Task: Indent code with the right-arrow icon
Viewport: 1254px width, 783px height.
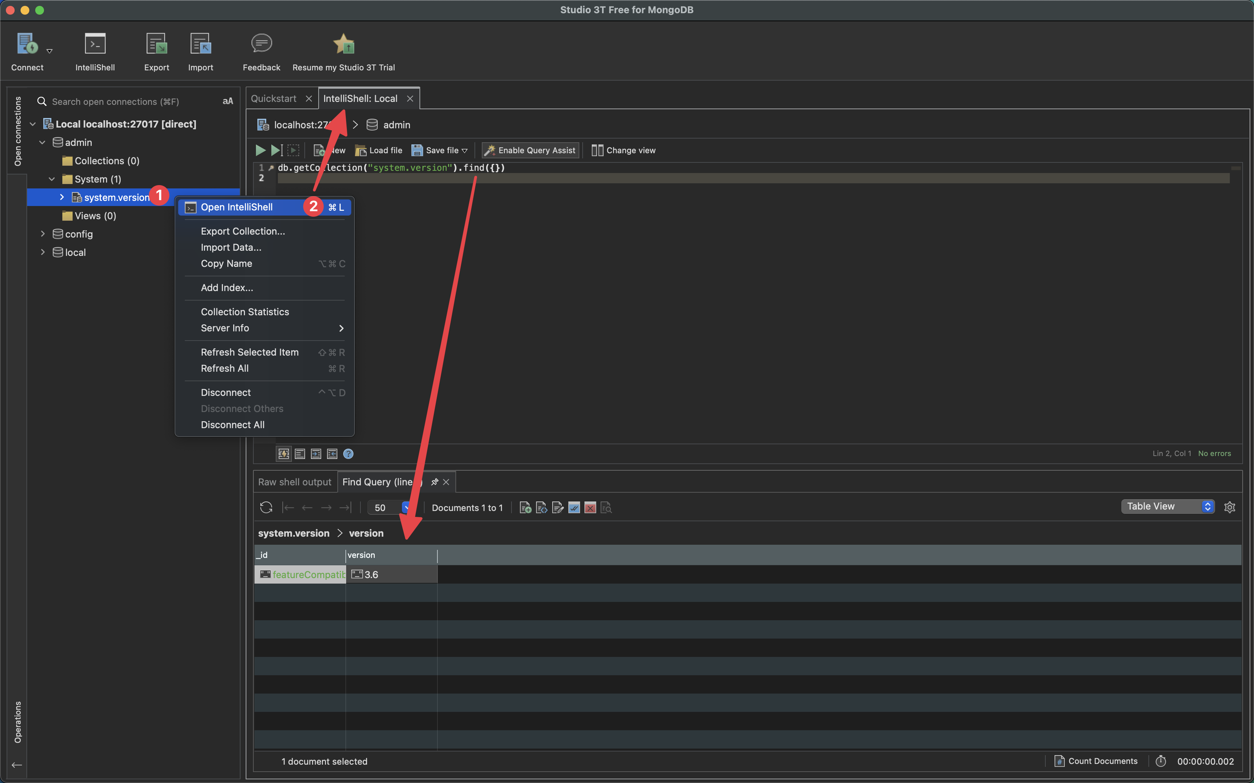Action: pyautogui.click(x=316, y=454)
